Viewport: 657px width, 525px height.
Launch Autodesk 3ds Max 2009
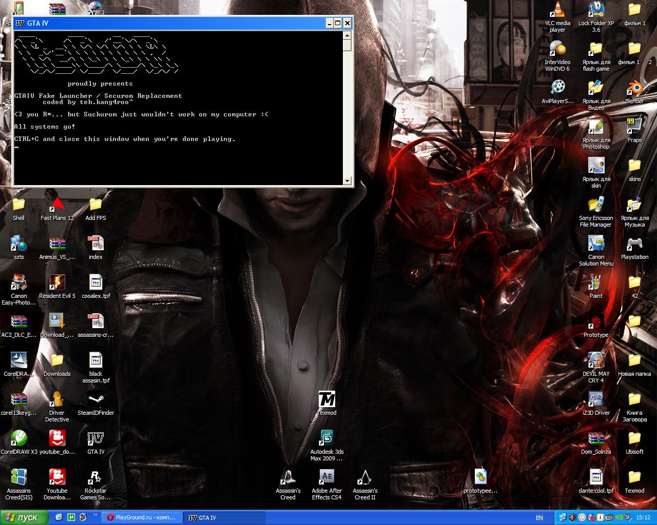326,445
